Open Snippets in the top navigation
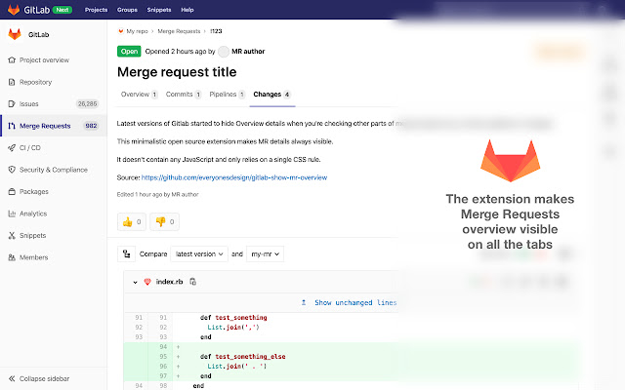This screenshot has height=390, width=625. [159, 10]
